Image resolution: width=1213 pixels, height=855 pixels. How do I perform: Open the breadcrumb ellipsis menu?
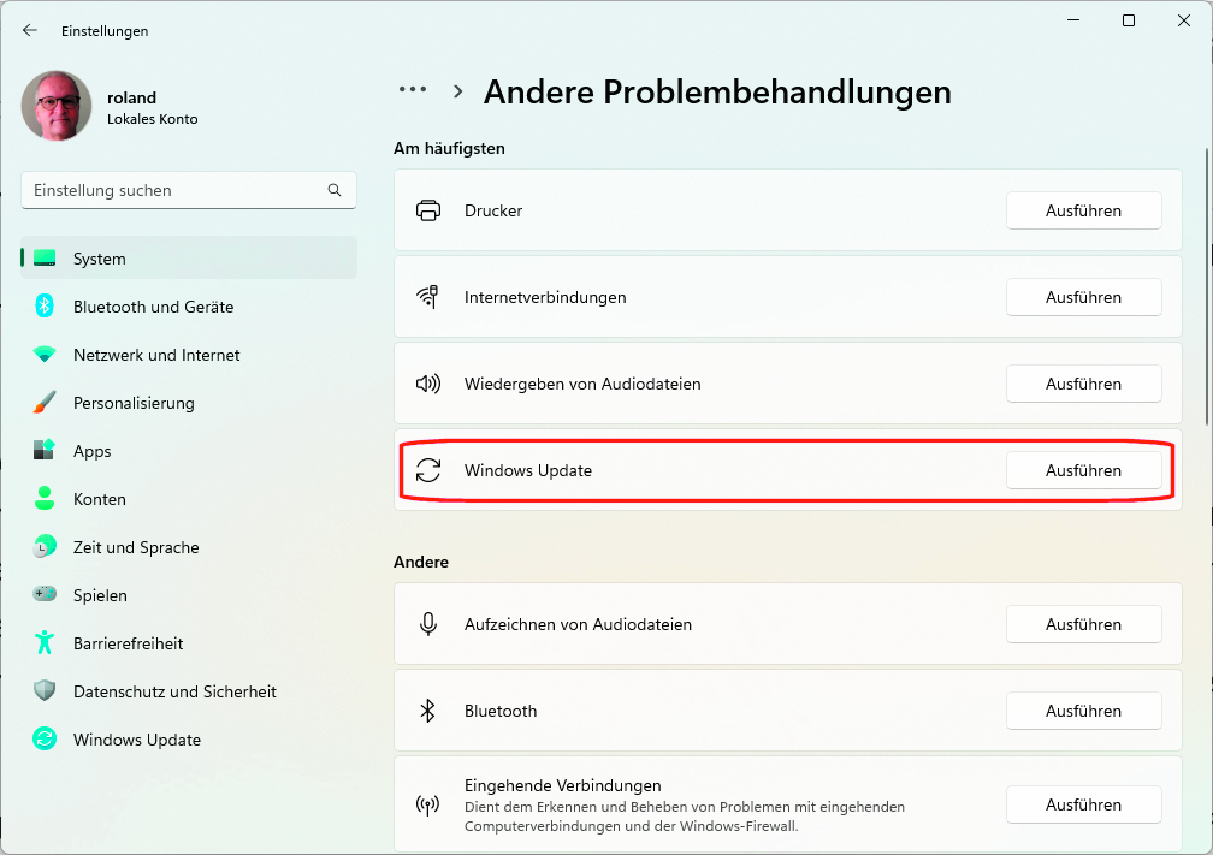coord(413,90)
